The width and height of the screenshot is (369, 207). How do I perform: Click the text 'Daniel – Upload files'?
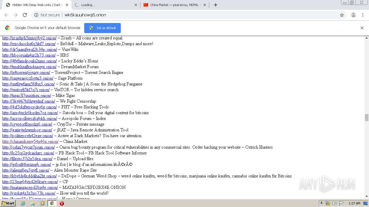[75, 159]
